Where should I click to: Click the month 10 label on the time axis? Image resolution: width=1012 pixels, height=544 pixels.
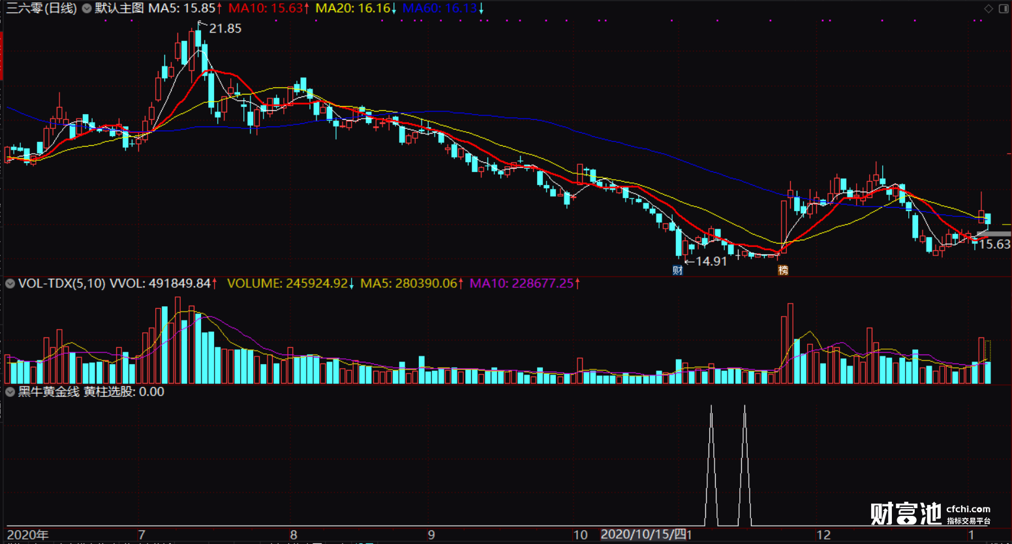point(580,535)
